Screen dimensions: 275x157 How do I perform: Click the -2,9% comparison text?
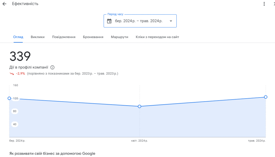(20, 73)
